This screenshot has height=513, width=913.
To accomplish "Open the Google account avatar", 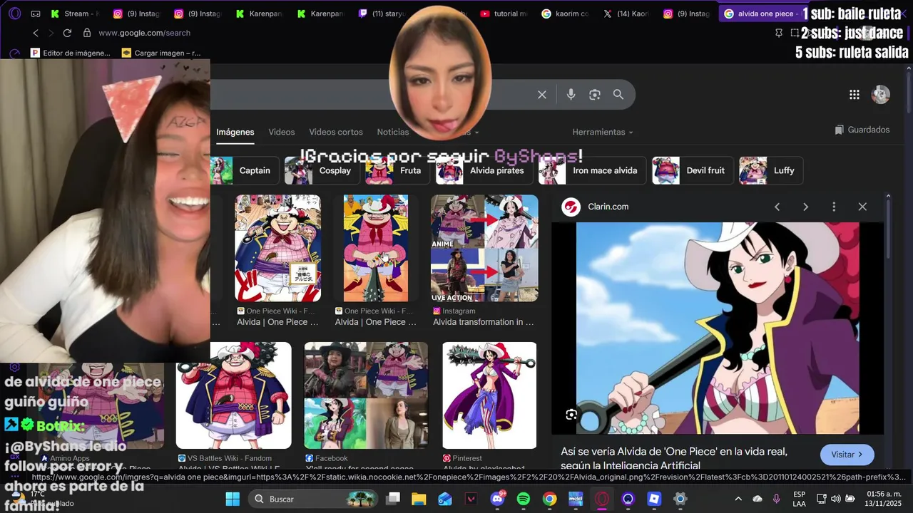I will click(881, 95).
